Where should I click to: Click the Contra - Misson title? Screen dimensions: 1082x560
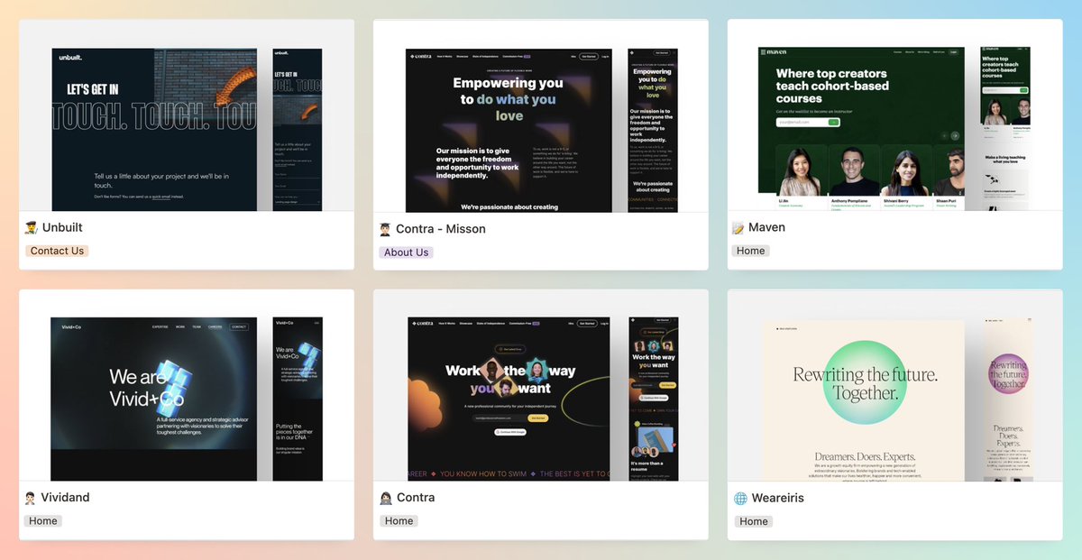[441, 229]
